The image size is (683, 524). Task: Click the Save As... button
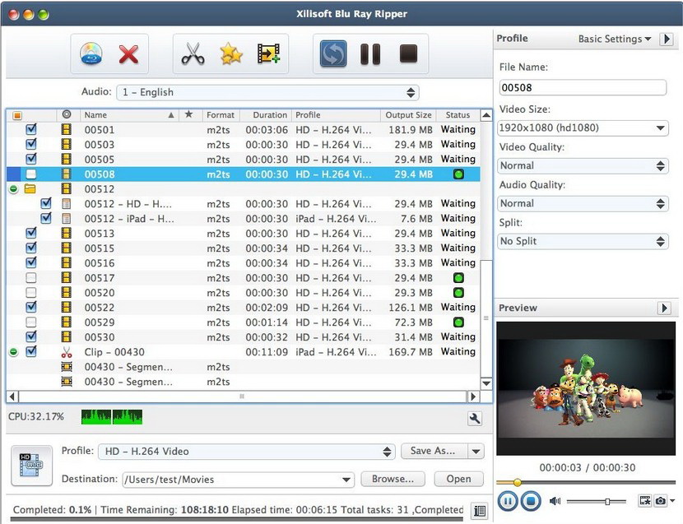(433, 452)
